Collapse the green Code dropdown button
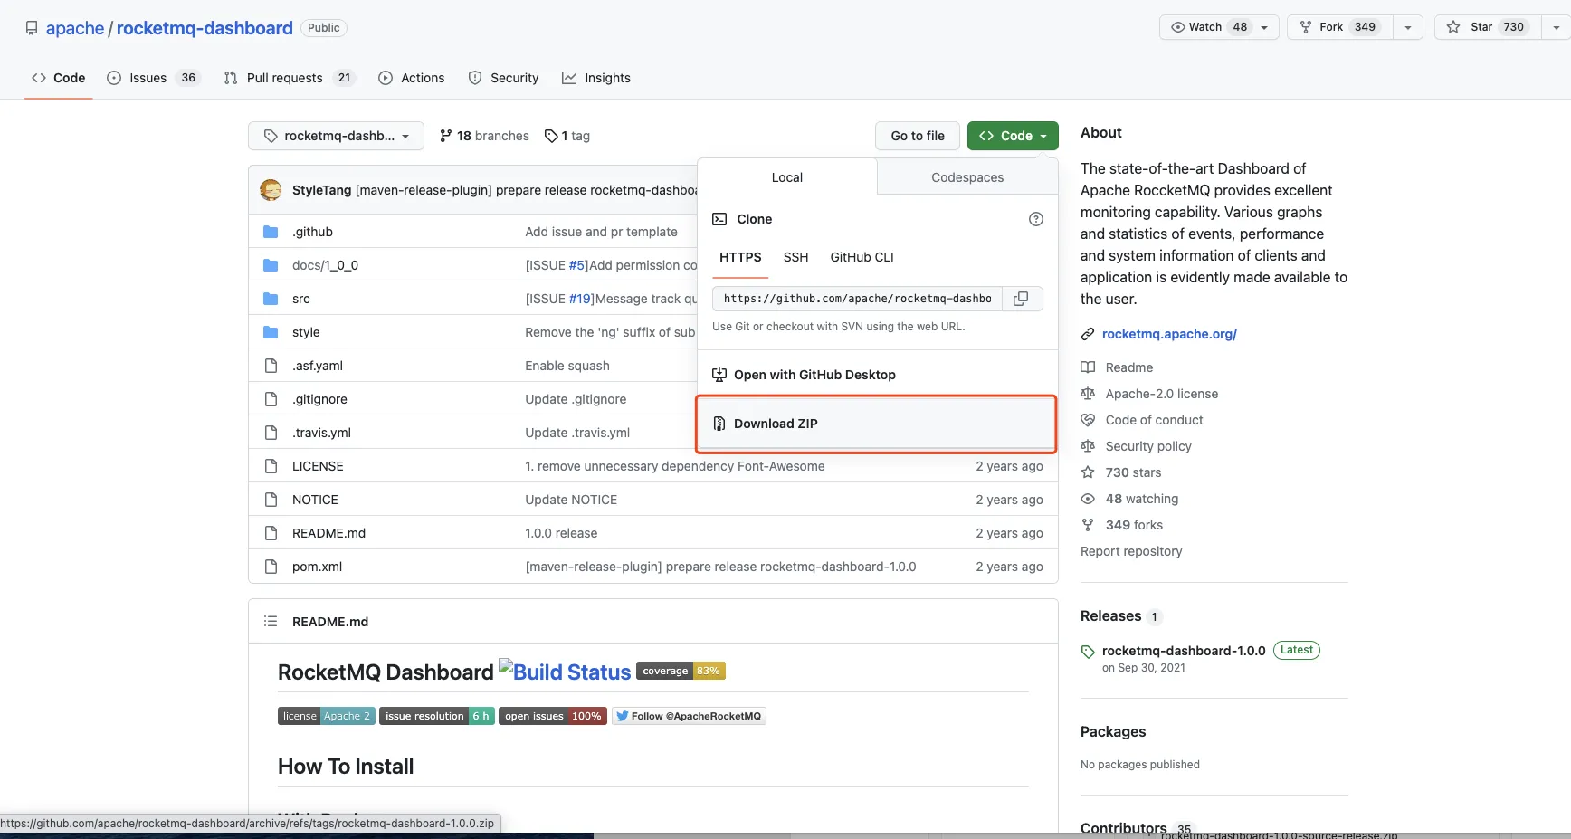Viewport: 1571px width, 839px height. tap(1012, 136)
